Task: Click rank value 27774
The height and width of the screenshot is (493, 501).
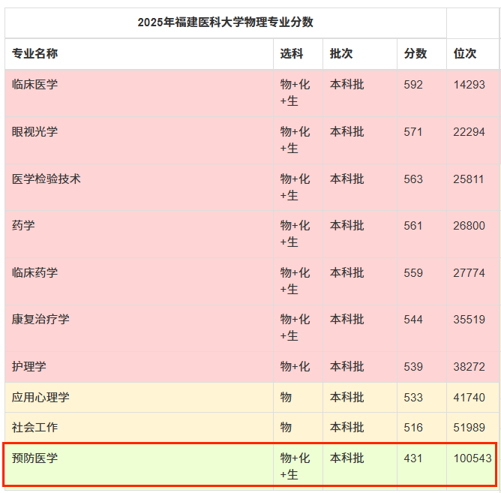Action: click(469, 273)
